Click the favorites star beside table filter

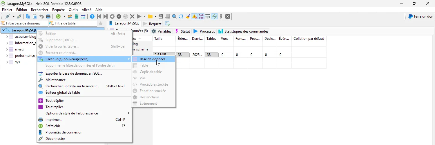(x=101, y=23)
